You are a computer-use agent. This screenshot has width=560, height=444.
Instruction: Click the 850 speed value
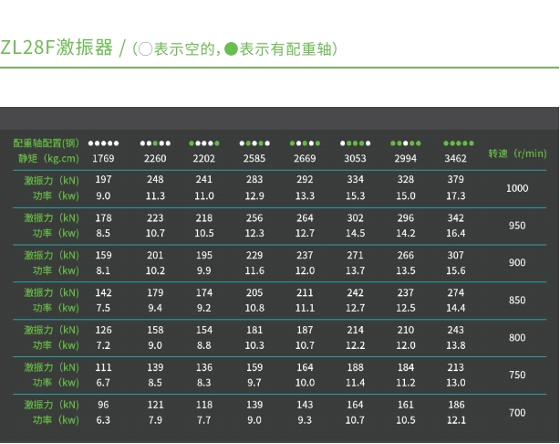point(517,301)
